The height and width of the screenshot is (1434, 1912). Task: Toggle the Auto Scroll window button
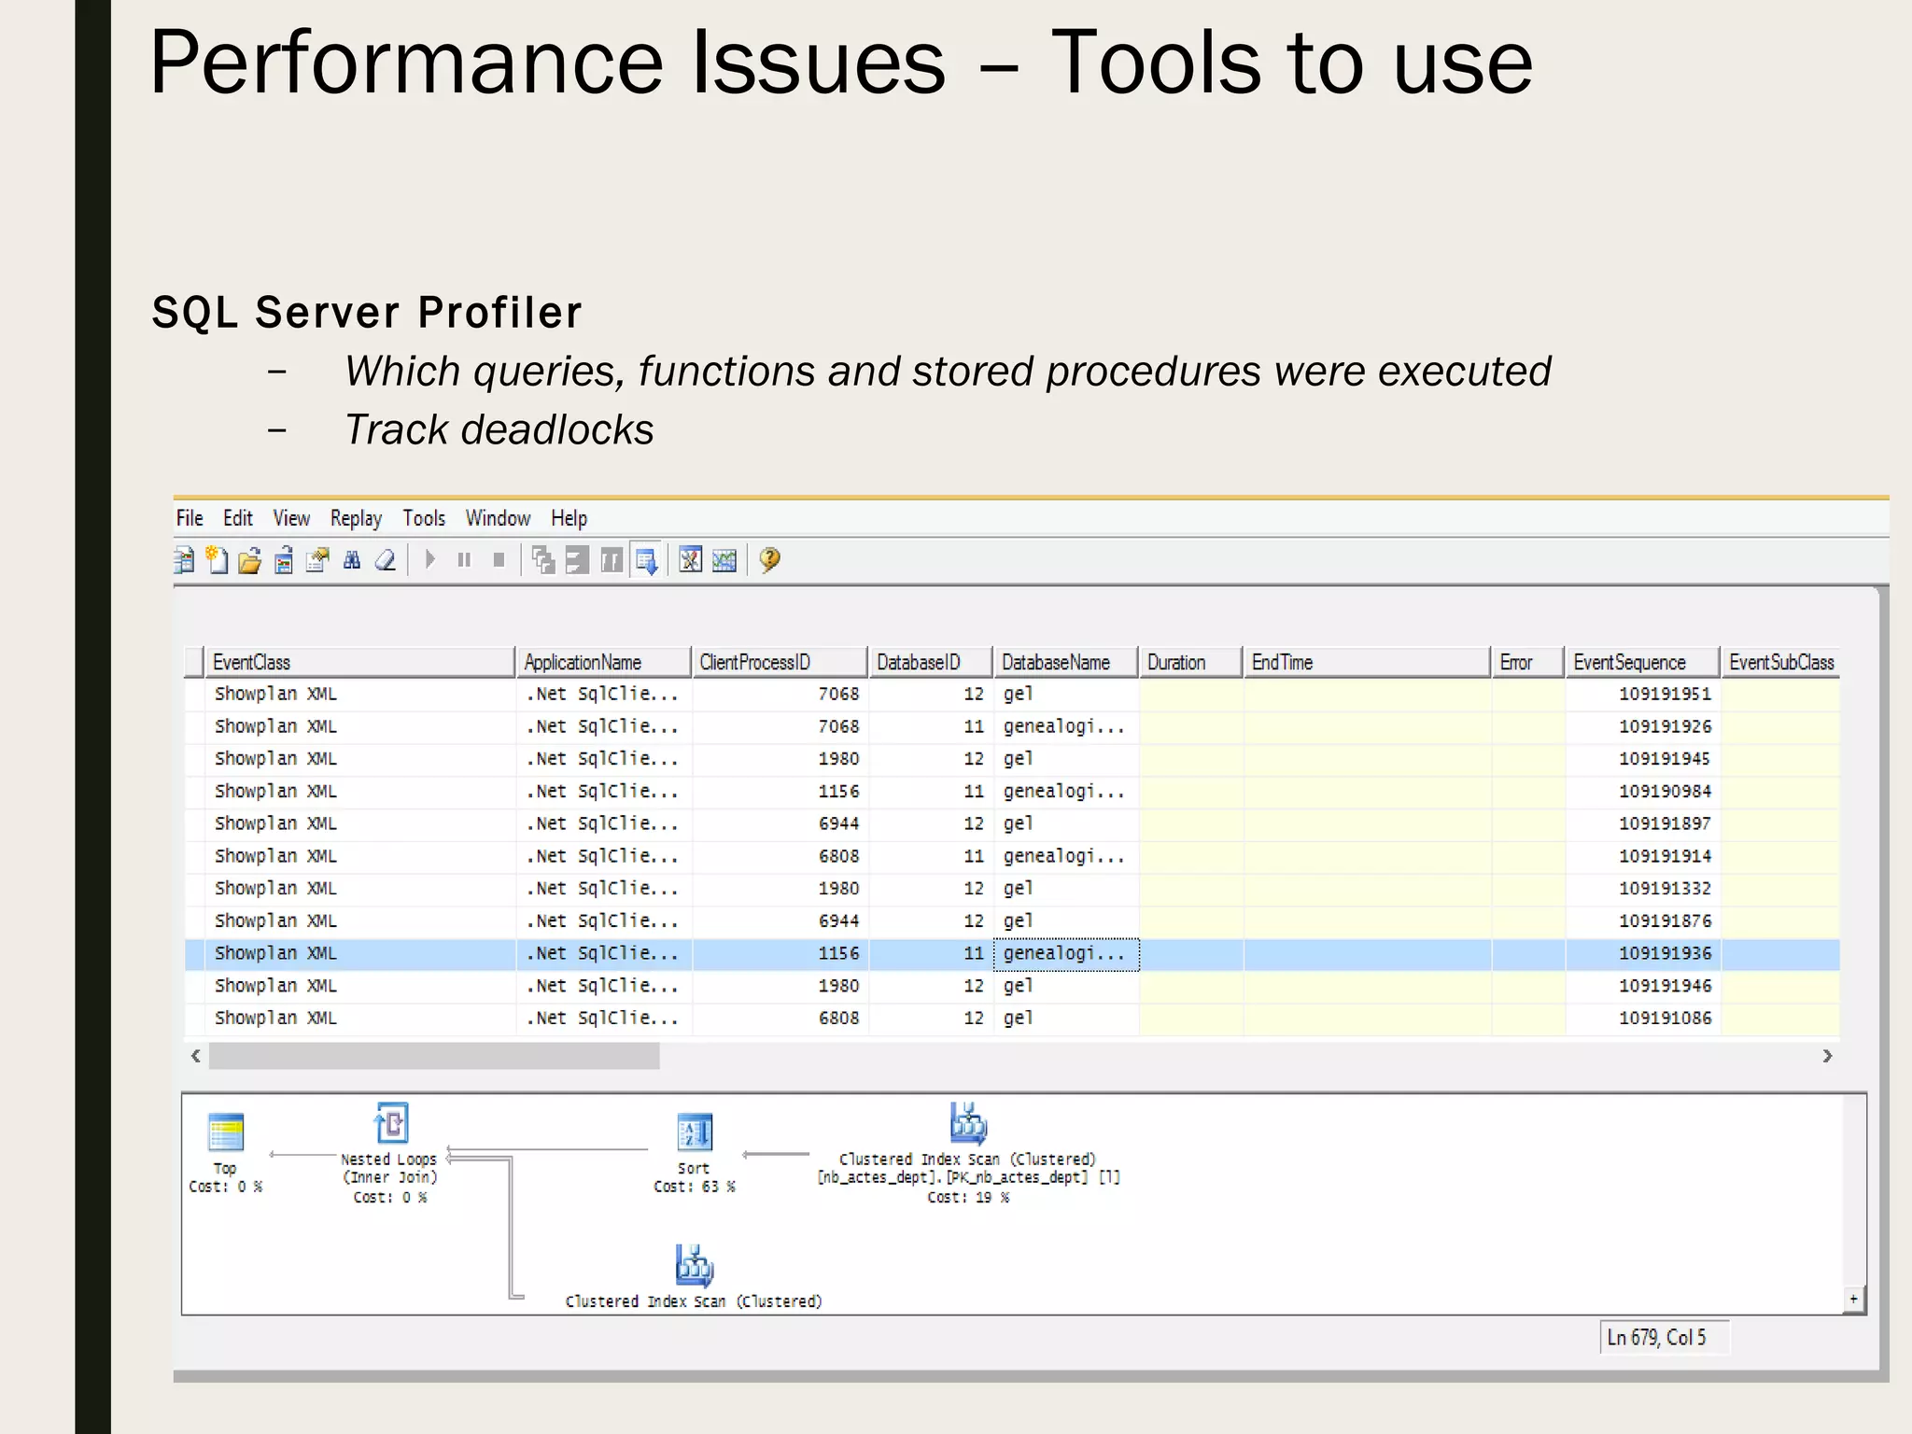(x=646, y=560)
